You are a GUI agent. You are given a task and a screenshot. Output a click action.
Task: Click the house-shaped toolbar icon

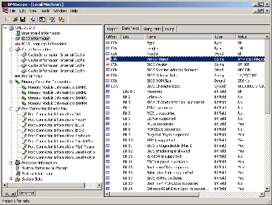(33, 19)
